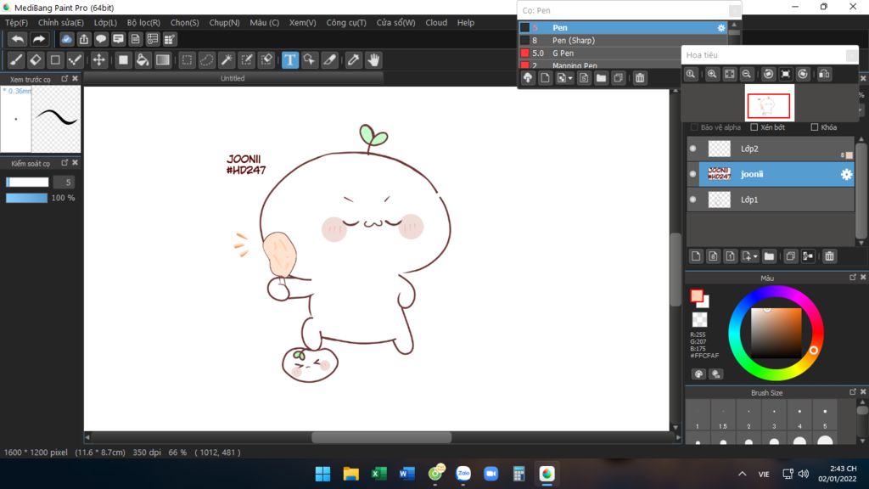Open settings gear of the joonii layer
869x489 pixels.
tap(846, 174)
